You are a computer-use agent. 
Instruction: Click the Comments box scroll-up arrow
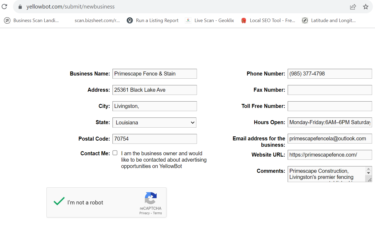tap(368, 169)
